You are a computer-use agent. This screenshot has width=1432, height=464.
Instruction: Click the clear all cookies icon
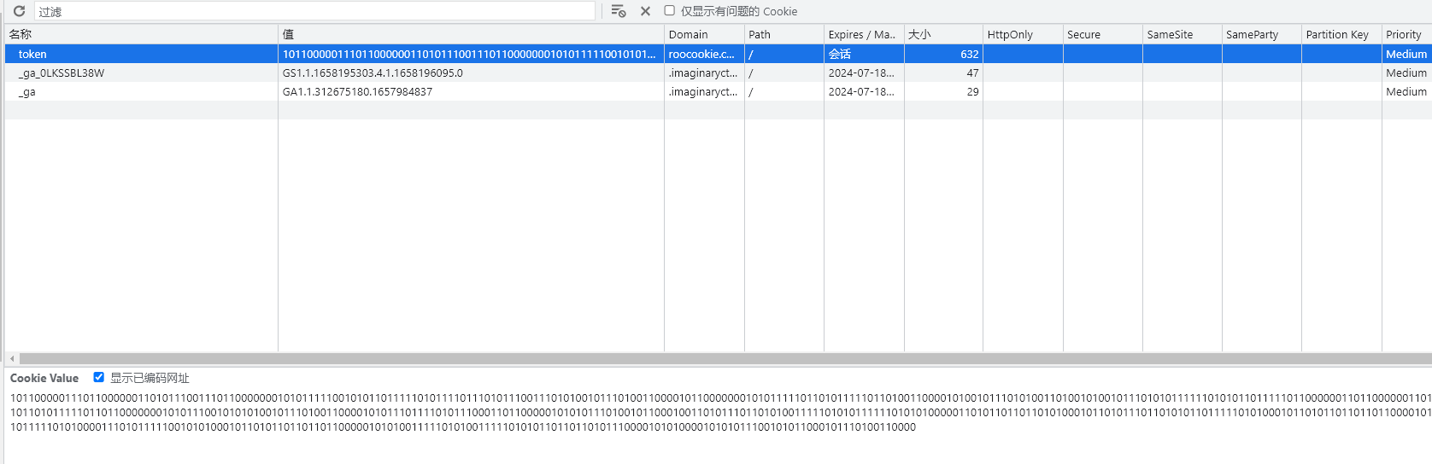click(x=619, y=11)
